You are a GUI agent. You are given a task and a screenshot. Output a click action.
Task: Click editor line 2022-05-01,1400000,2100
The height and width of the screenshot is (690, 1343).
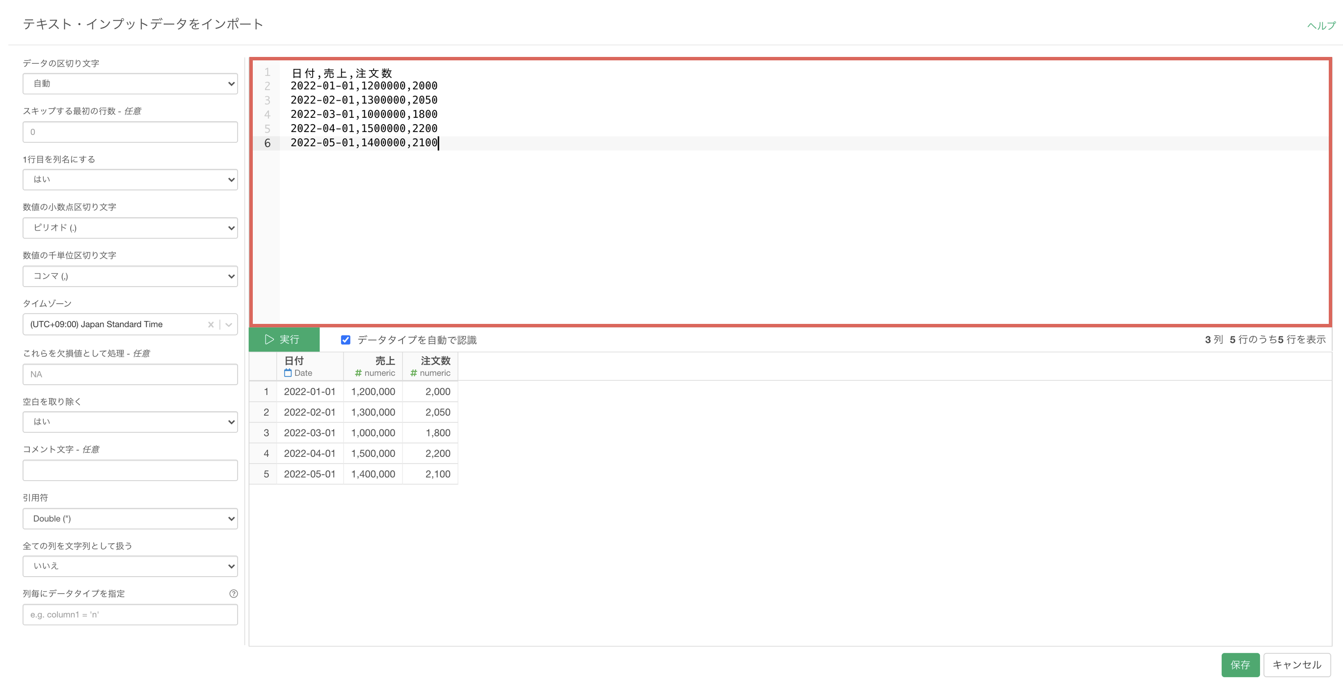[364, 142]
